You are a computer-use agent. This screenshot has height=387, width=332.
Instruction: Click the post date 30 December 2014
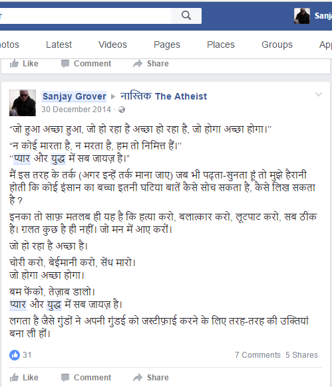coord(77,110)
